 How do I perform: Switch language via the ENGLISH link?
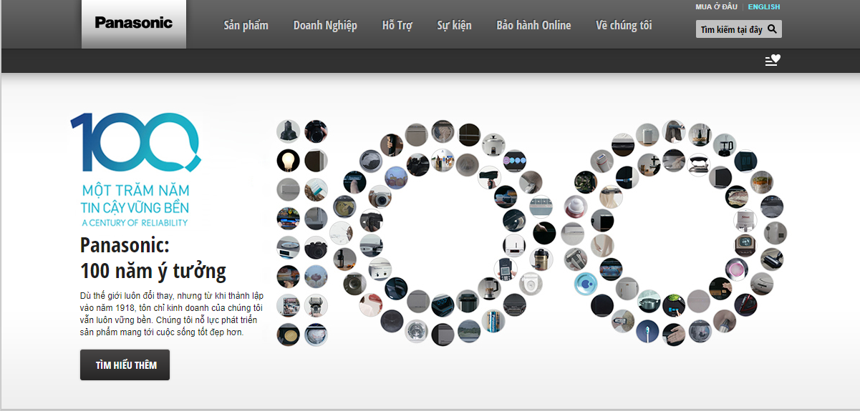point(763,7)
